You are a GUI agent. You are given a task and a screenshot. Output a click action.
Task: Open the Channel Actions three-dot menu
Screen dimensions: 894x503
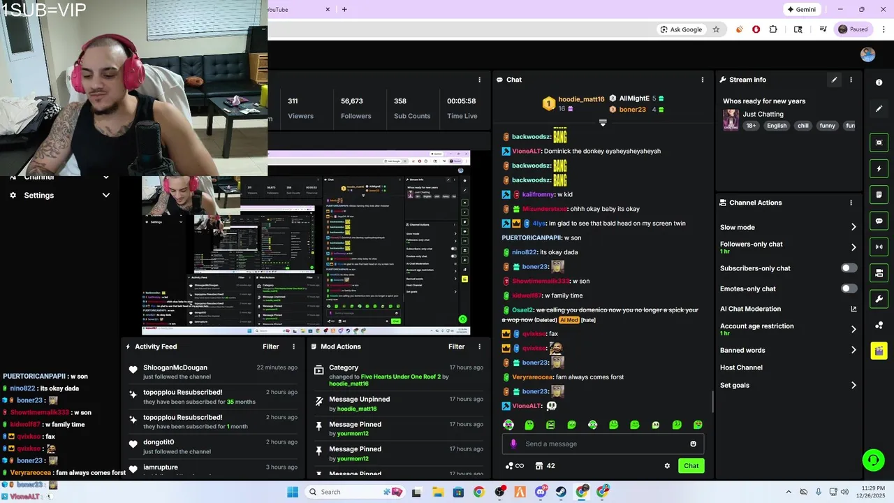(x=851, y=203)
